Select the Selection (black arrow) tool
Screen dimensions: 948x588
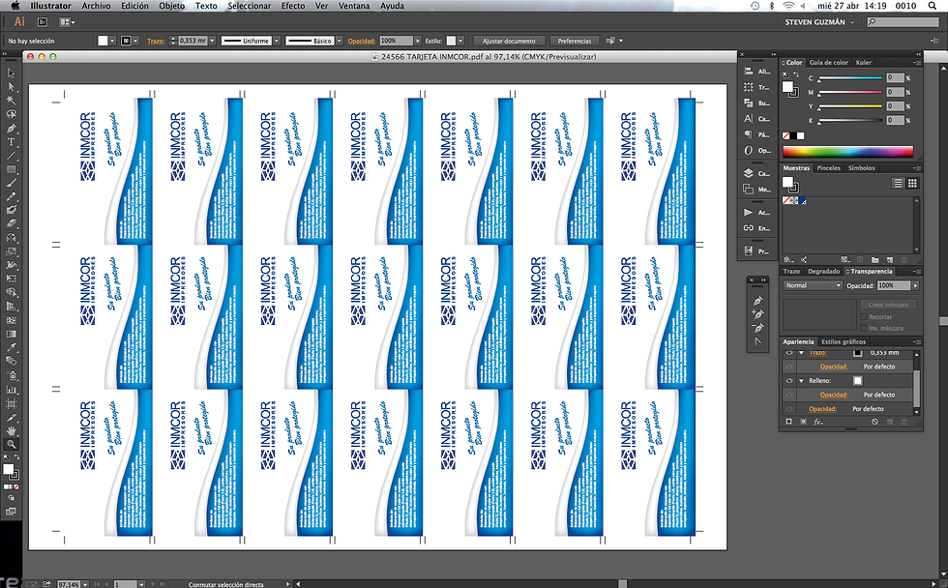(11, 73)
